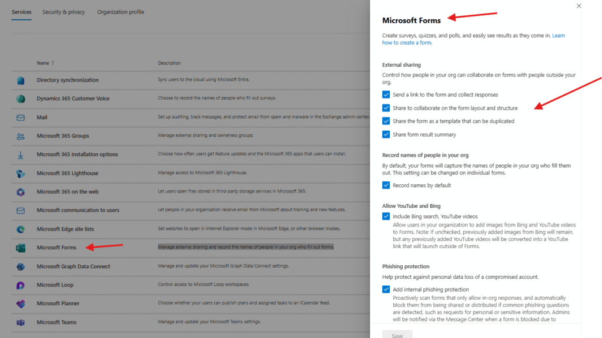This screenshot has width=602, height=338.
Task: Click the Microsoft Planner icon
Action: [21, 304]
